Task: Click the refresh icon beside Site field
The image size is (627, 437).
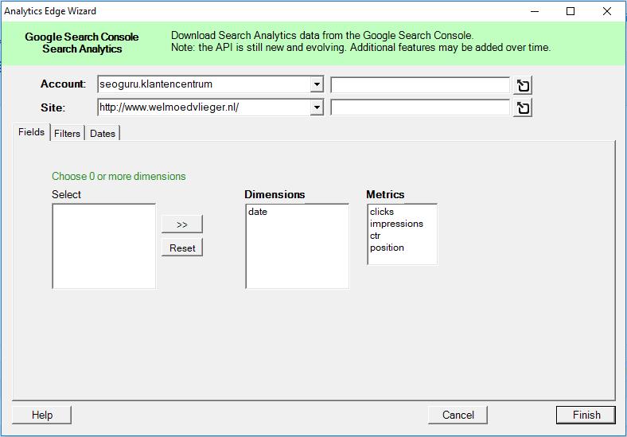Action: [523, 108]
